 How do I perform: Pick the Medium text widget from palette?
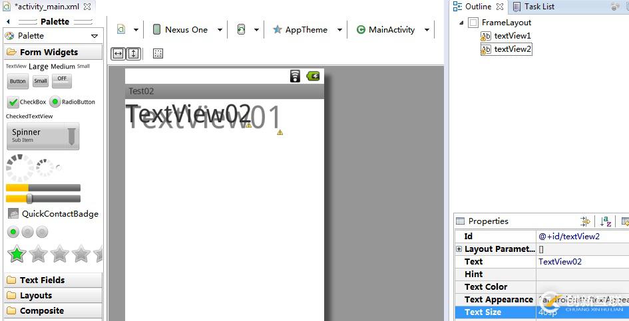point(63,66)
